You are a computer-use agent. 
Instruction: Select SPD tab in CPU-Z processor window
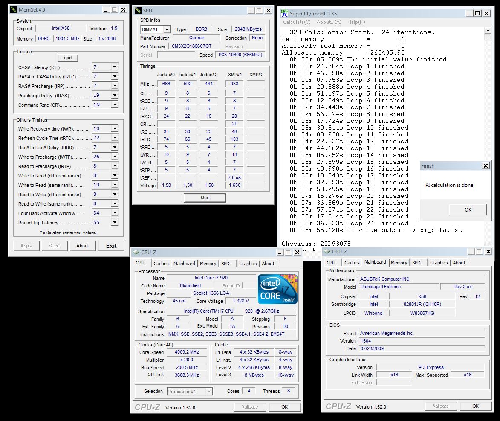225,264
